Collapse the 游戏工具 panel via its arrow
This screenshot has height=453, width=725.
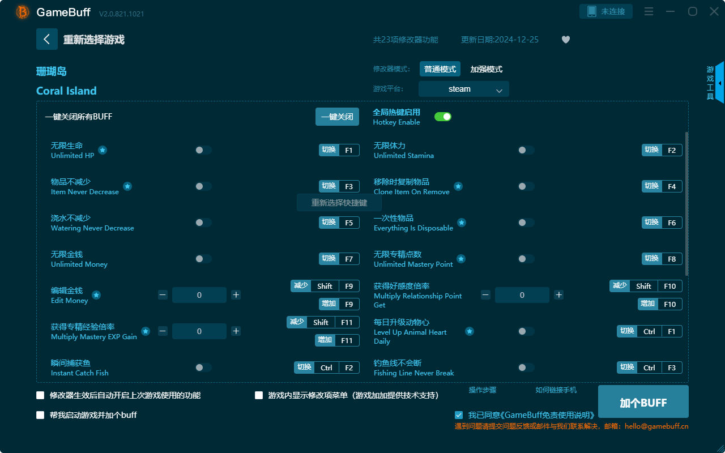720,83
